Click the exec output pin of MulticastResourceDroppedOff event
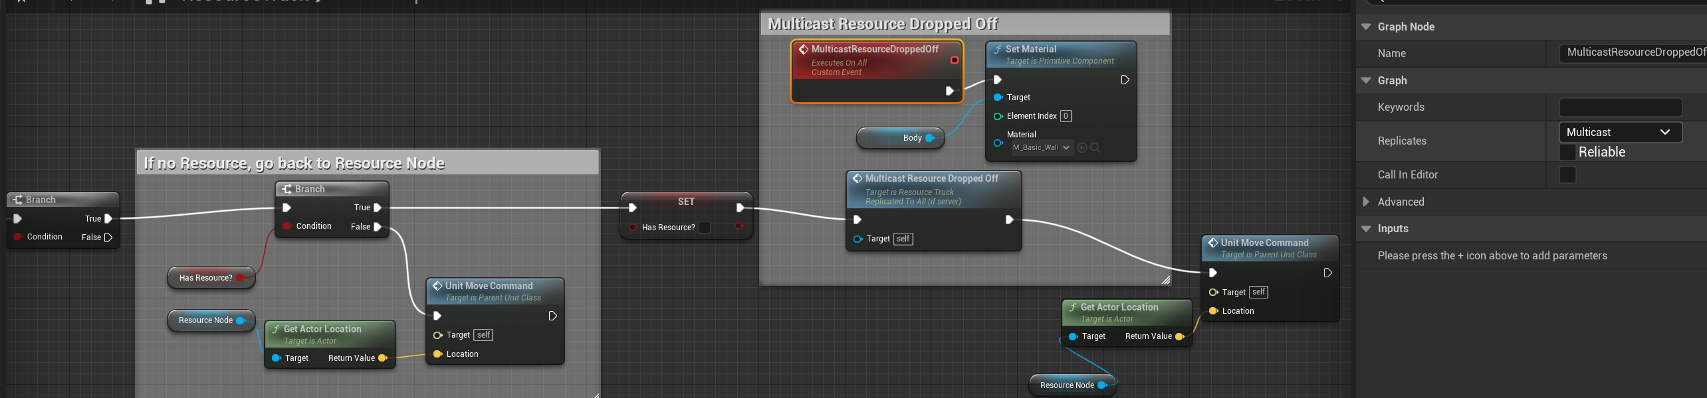 tap(950, 91)
